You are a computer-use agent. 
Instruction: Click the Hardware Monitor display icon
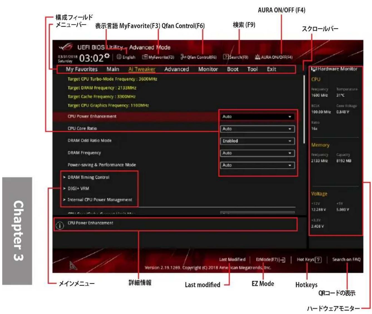[314, 69]
